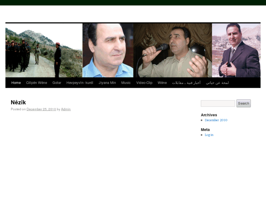Click the photo of the man in a suit
The height and width of the screenshot is (200, 266).
(x=236, y=50)
